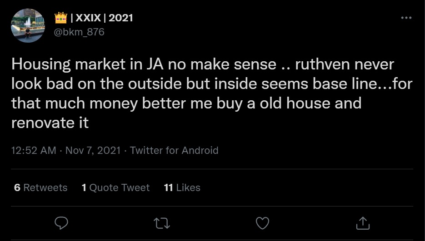This screenshot has width=425, height=241.
Task: Retweet this post using the arrows icon
Action: 161,222
